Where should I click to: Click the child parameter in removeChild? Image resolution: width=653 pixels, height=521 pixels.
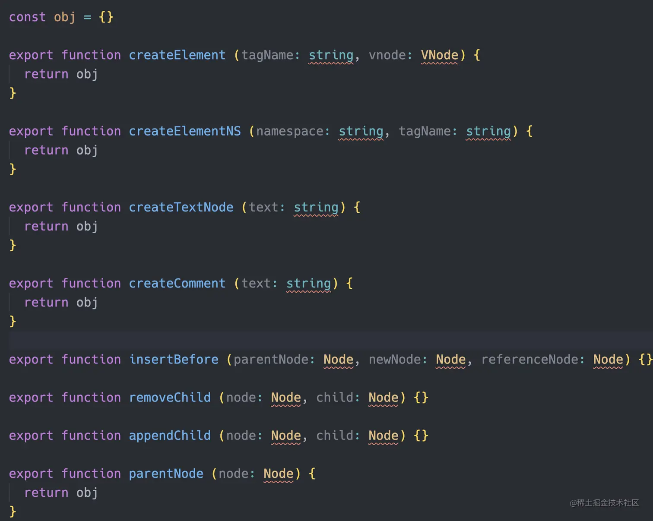pos(335,397)
